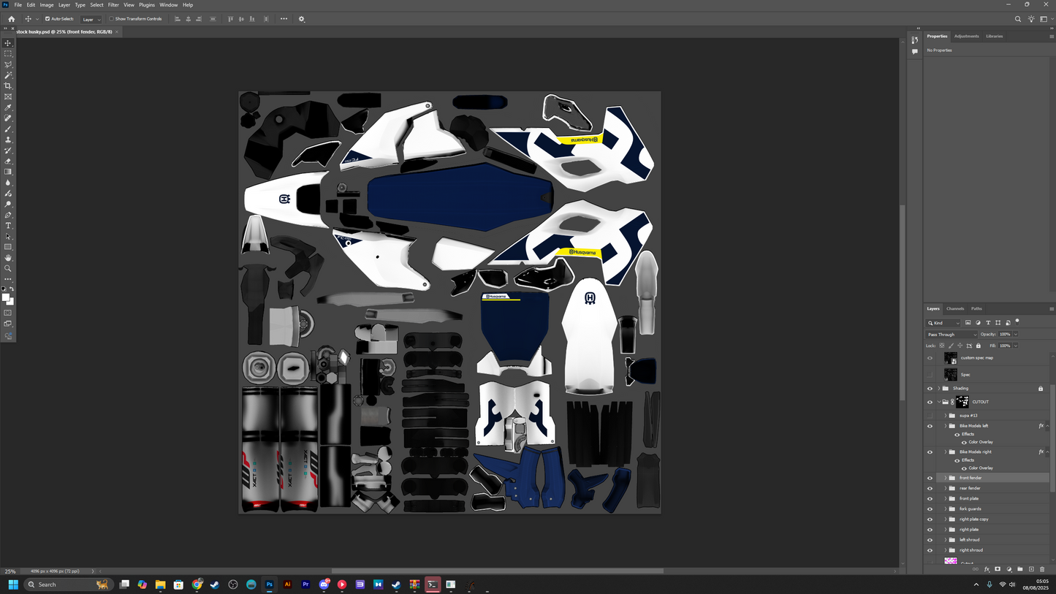This screenshot has height=594, width=1056.
Task: Enable Auto-Select in the options bar
Action: pos(48,18)
